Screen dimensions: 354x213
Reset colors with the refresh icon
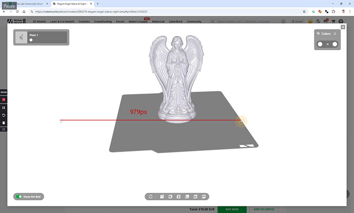pos(335,34)
